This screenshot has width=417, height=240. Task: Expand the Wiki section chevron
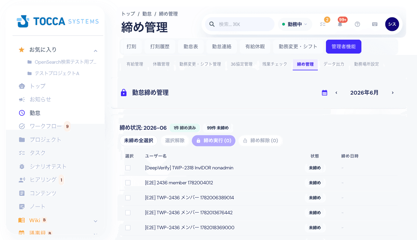(x=96, y=221)
